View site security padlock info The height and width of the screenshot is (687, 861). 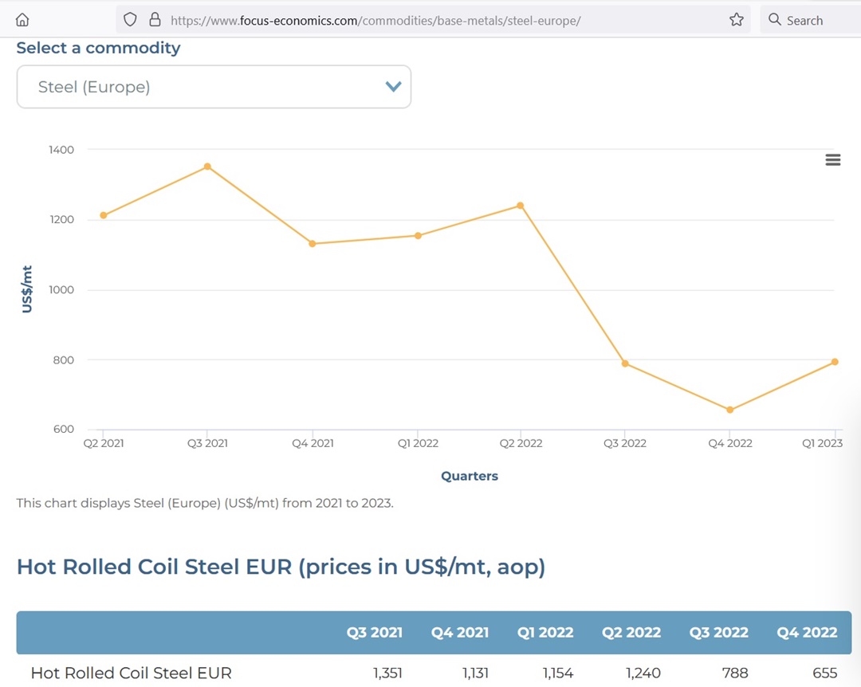155,20
